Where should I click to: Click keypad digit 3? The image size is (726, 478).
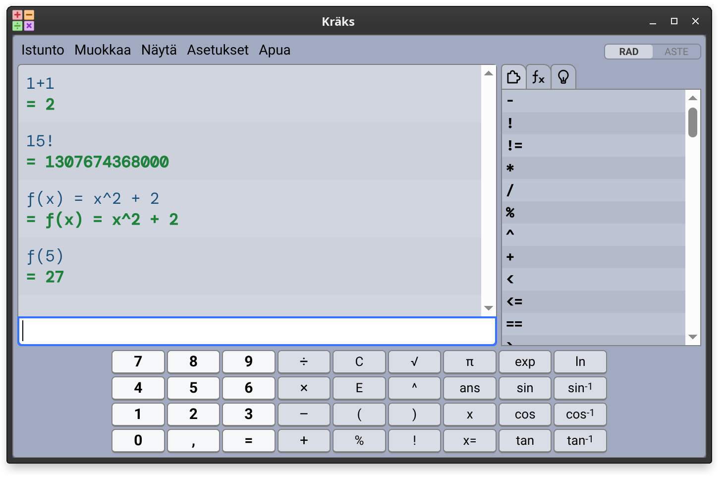[x=248, y=414]
